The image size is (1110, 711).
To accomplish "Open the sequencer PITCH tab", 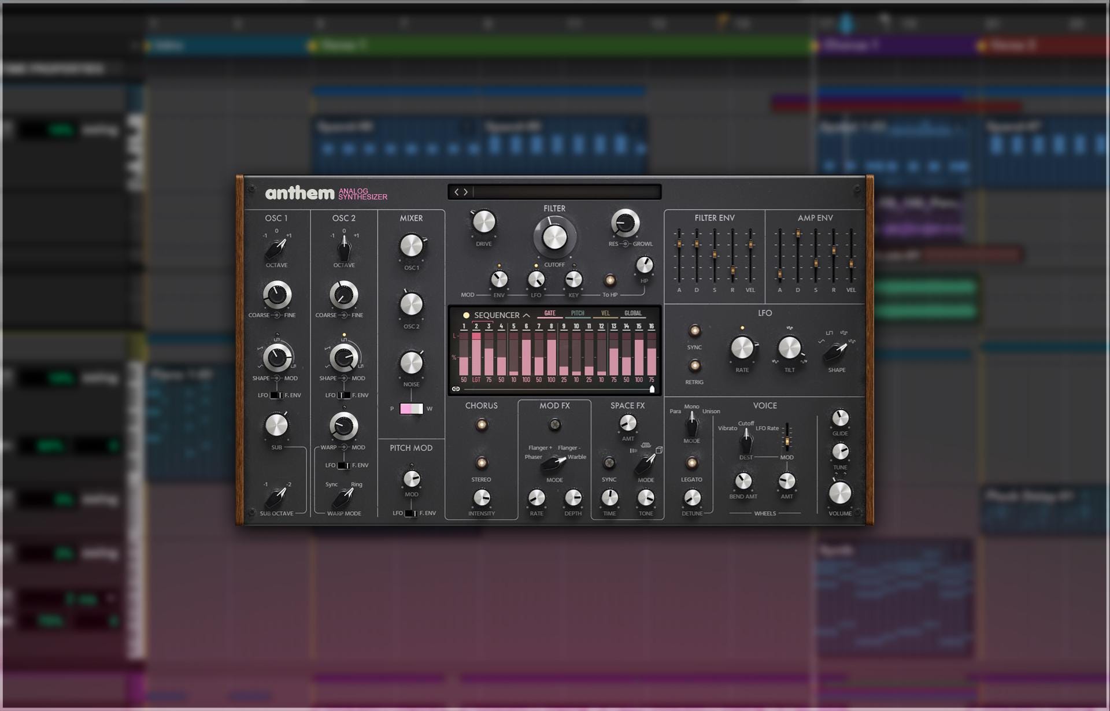I will 578,314.
